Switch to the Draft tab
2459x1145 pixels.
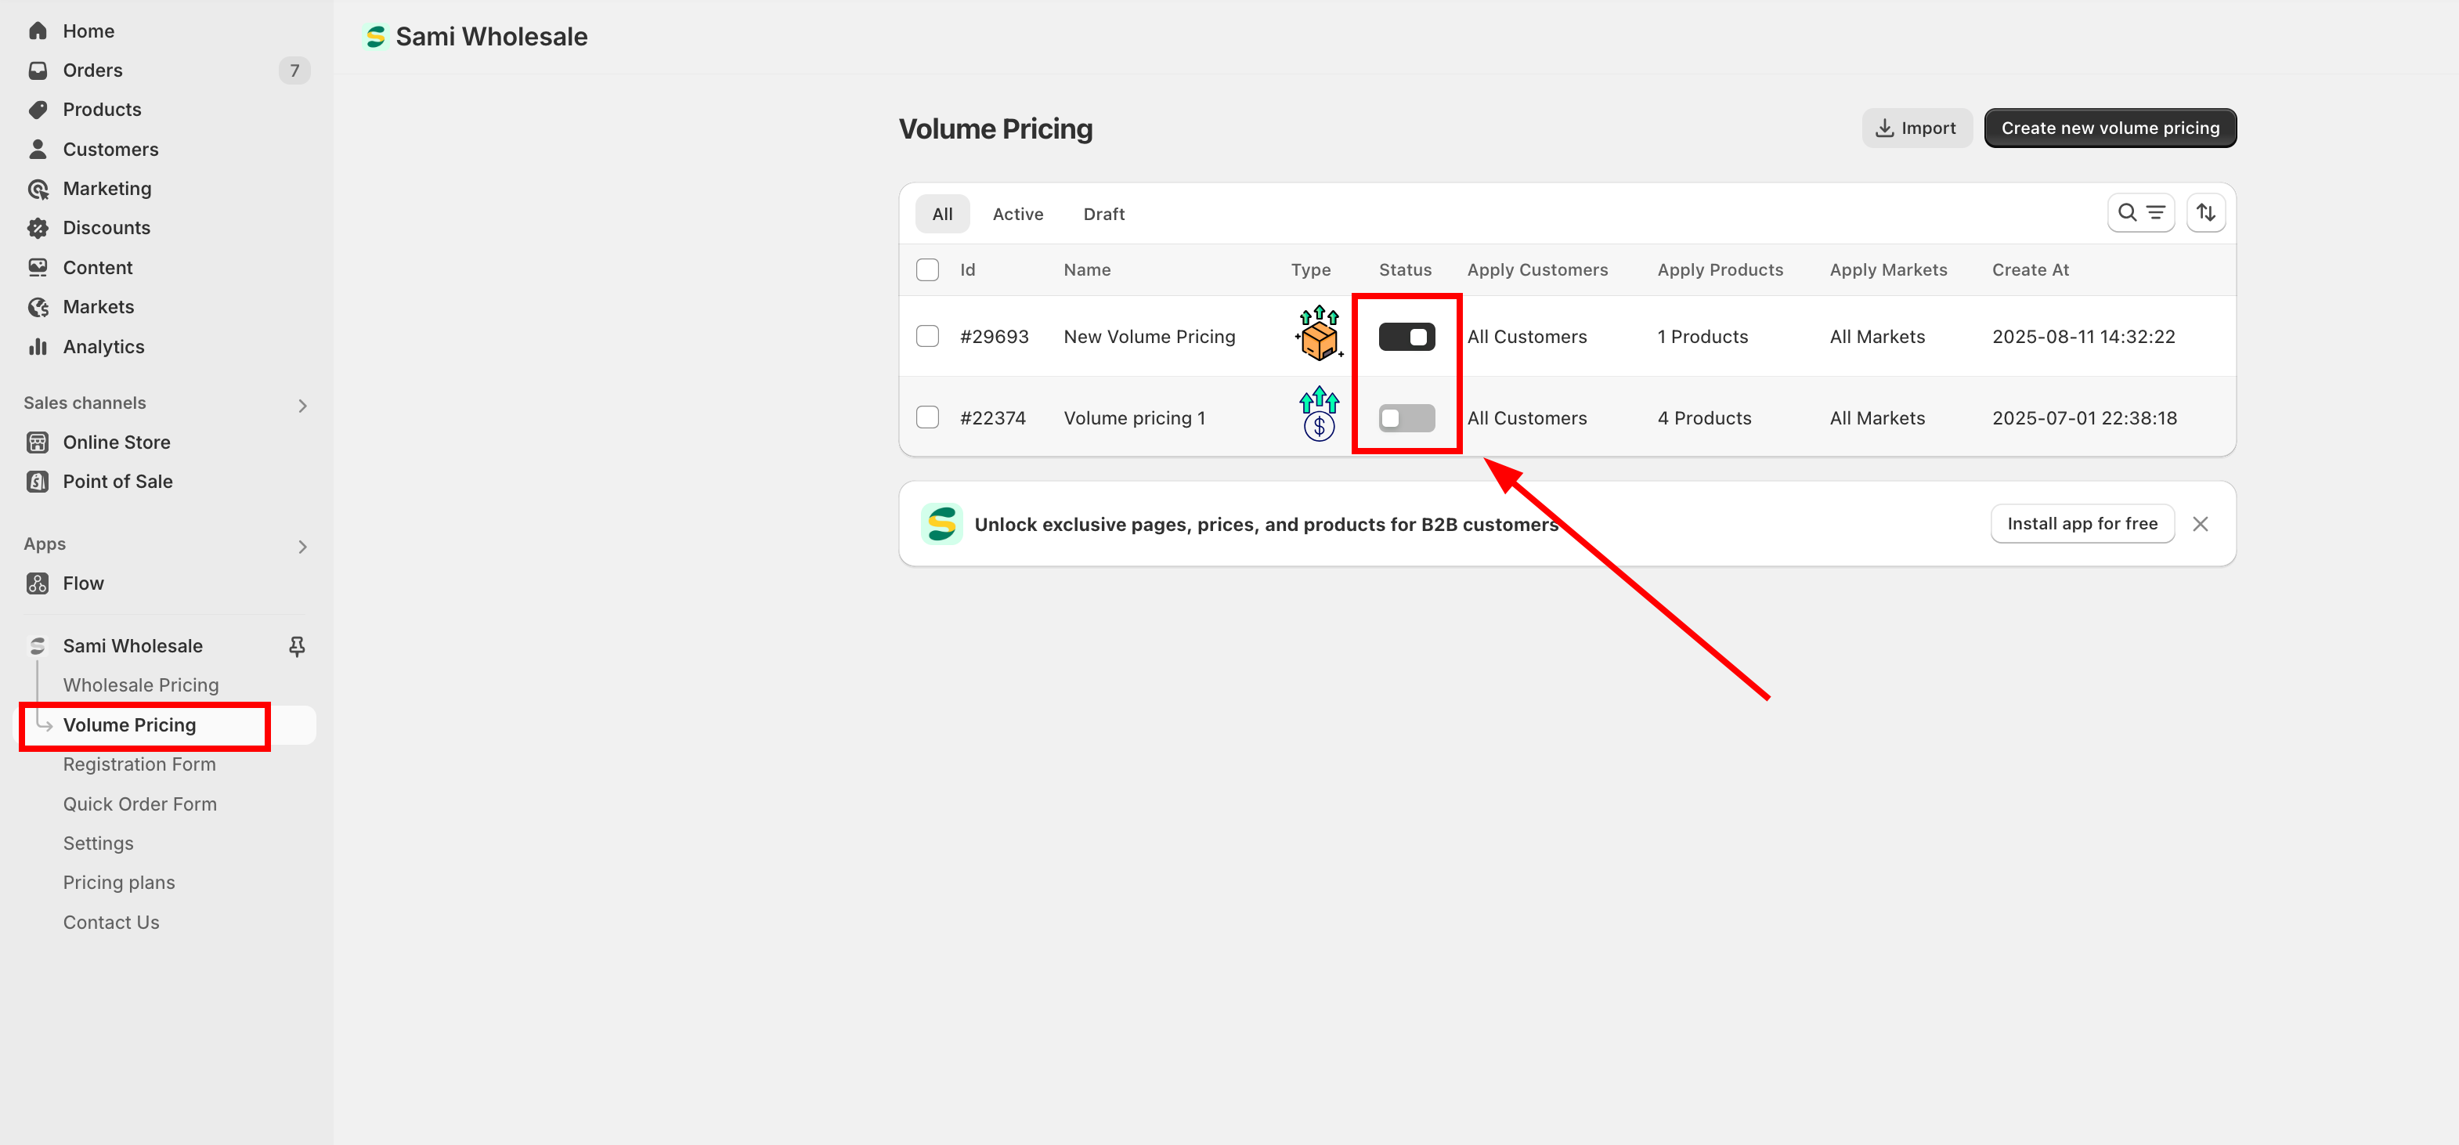(1103, 214)
